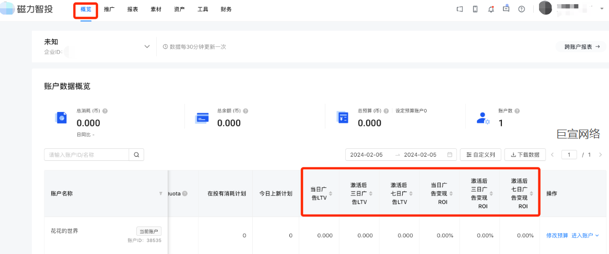The image size is (609, 254).
Task: Sort by 激活后三日广告LTV column
Action: [370, 194]
